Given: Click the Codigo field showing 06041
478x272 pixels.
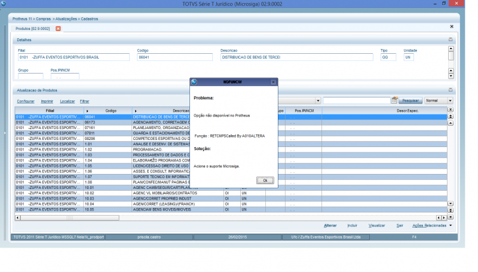Looking at the screenshot, I should (x=174, y=57).
